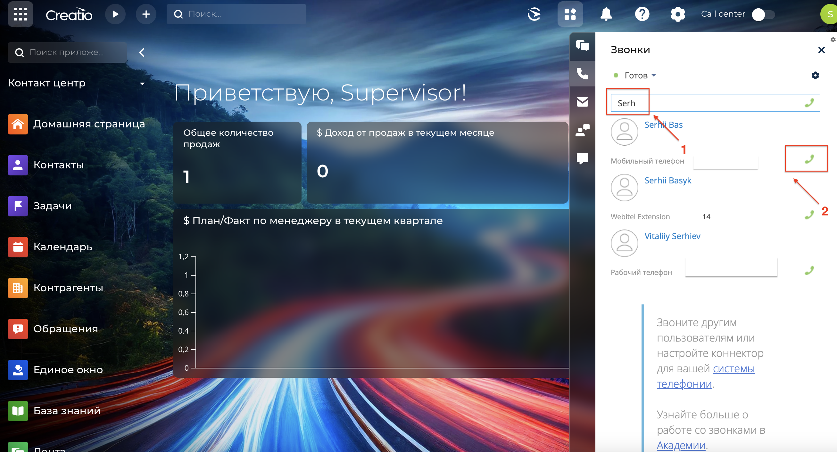Open contact Serhii Bas
Screen dimensions: 837x452
pyautogui.click(x=664, y=125)
